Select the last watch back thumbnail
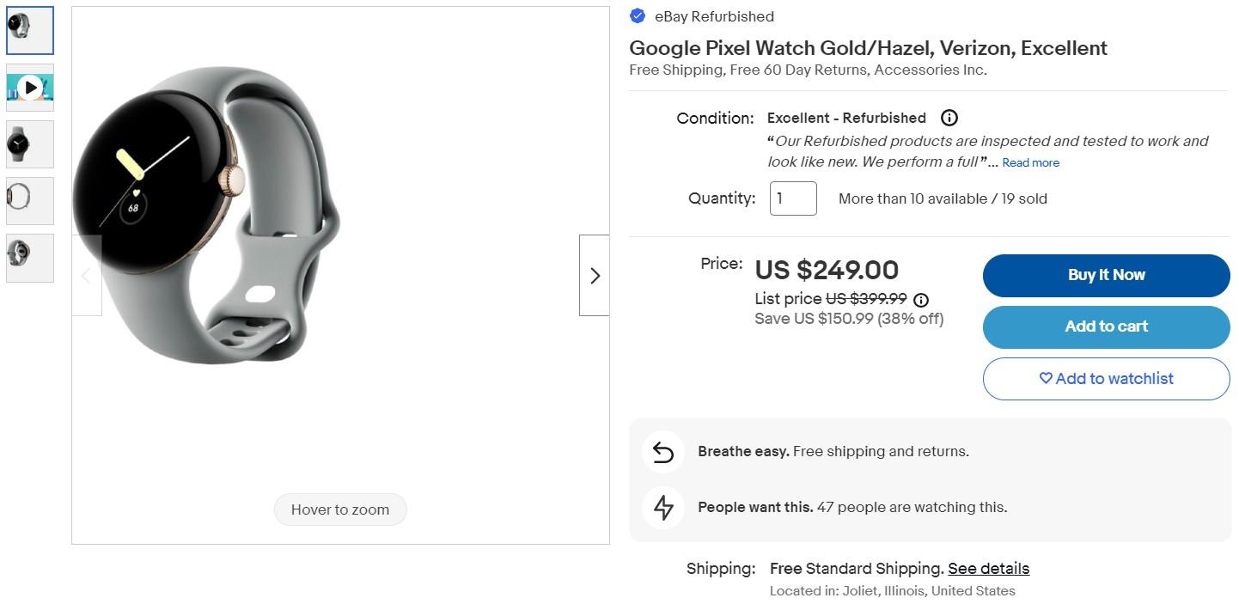 pos(29,258)
